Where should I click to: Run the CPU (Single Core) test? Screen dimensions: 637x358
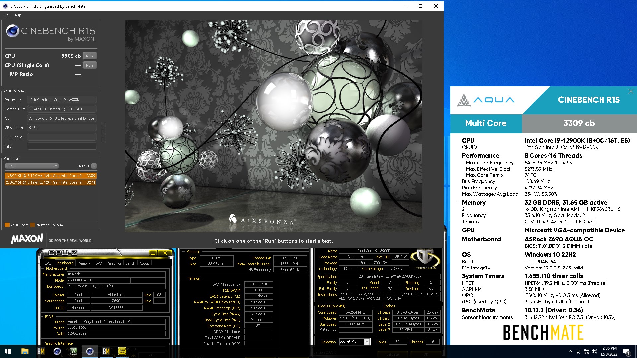[89, 65]
